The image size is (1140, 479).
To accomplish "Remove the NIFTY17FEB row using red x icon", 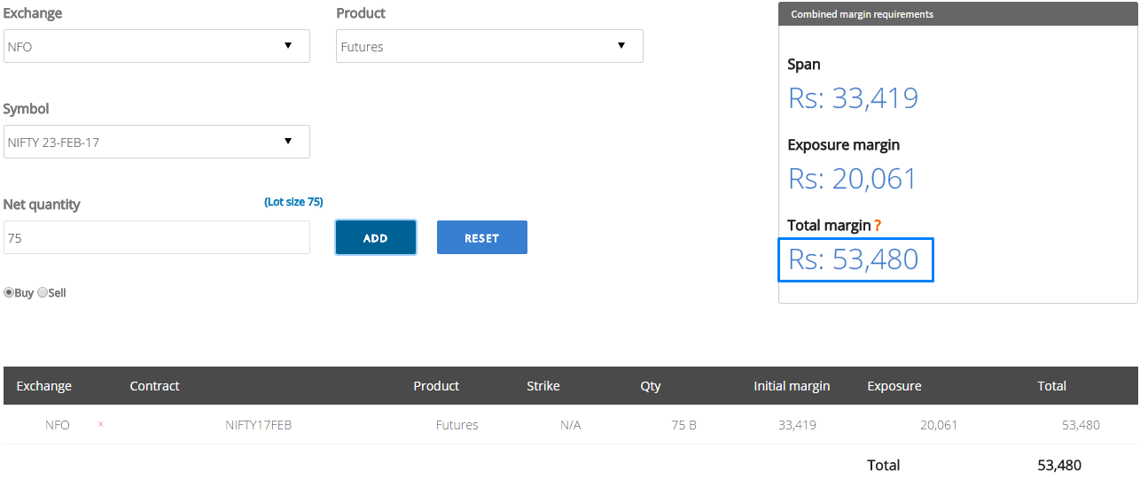I will click(x=100, y=424).
